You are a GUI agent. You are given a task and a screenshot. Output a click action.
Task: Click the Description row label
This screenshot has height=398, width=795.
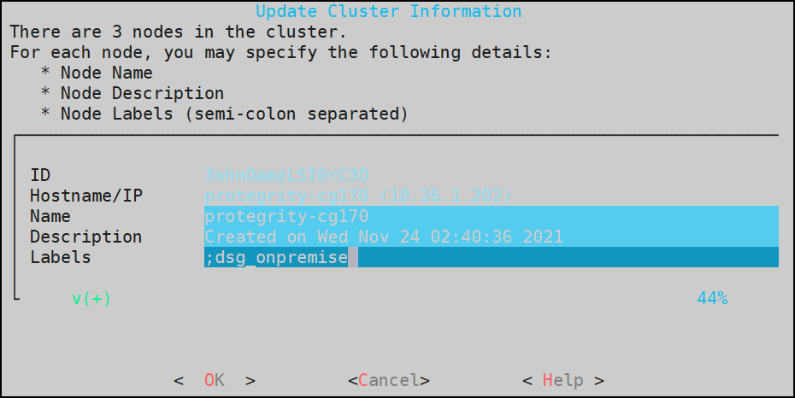tap(85, 237)
